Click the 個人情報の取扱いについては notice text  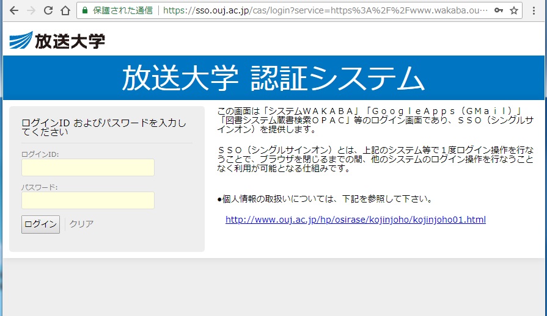tap(325, 199)
